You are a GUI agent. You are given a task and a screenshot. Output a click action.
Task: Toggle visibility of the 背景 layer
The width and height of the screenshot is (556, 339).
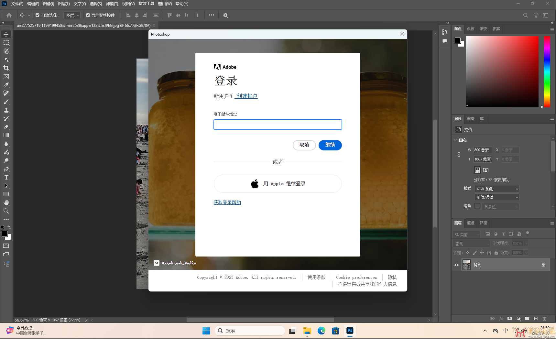point(457,265)
